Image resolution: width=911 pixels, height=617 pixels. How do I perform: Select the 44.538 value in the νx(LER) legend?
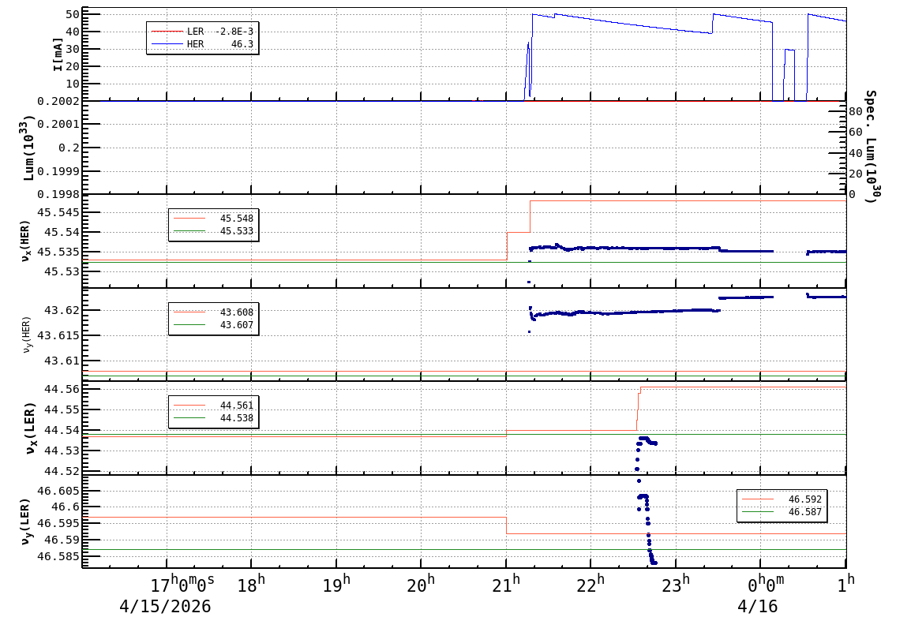point(237,418)
